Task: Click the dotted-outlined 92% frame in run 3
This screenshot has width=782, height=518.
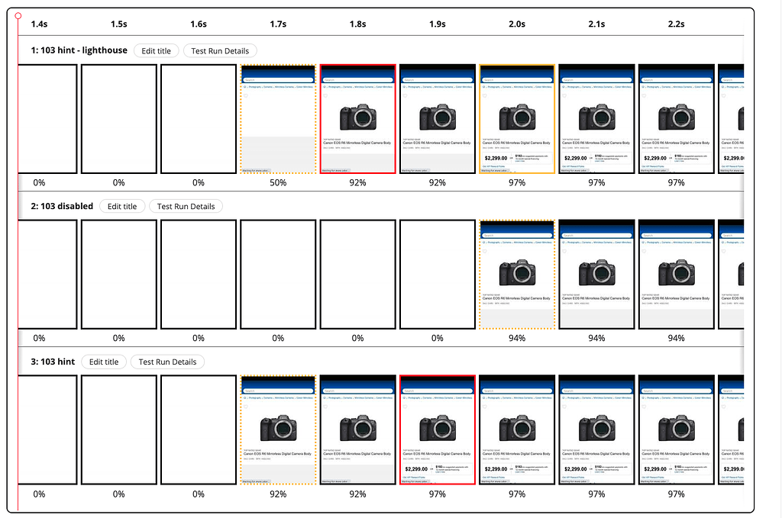Action: tap(277, 430)
